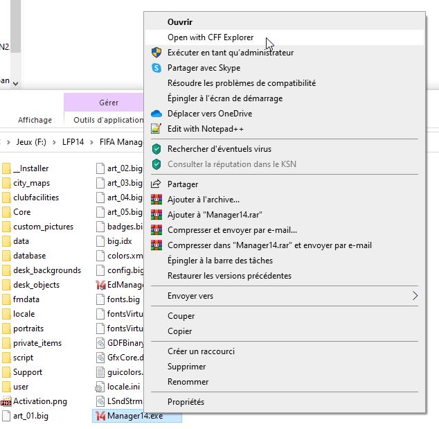Click the database folder icon

click(6, 256)
